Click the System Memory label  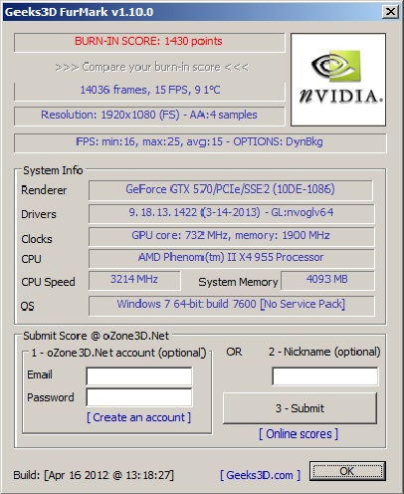[x=238, y=282]
